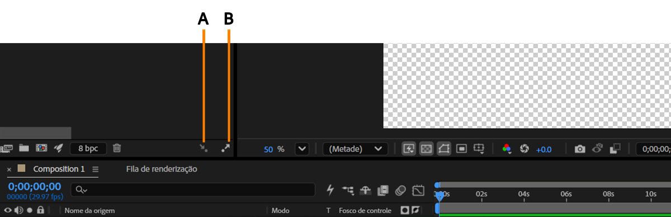Click the 04s mark on time ruler

[x=523, y=194]
